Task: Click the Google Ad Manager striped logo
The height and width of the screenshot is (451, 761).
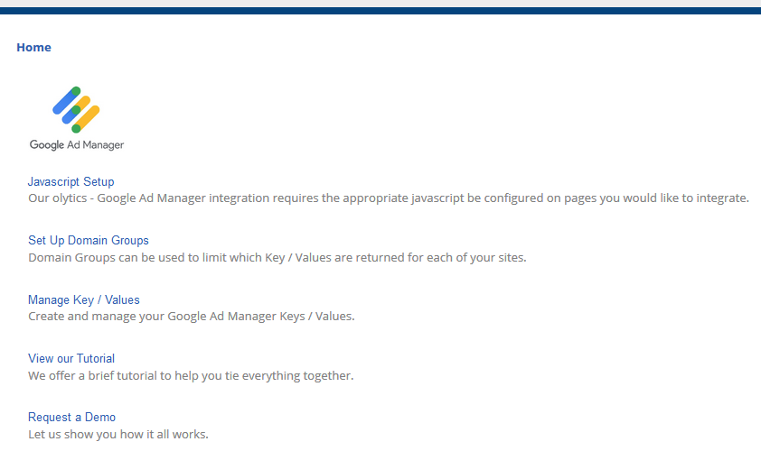Action: [x=76, y=110]
